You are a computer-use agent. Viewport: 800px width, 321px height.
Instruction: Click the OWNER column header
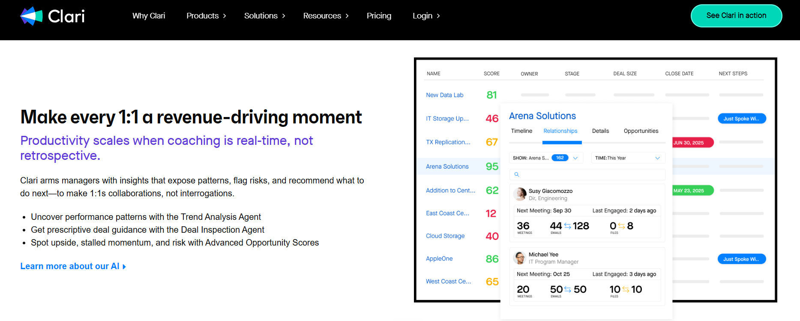(x=529, y=74)
